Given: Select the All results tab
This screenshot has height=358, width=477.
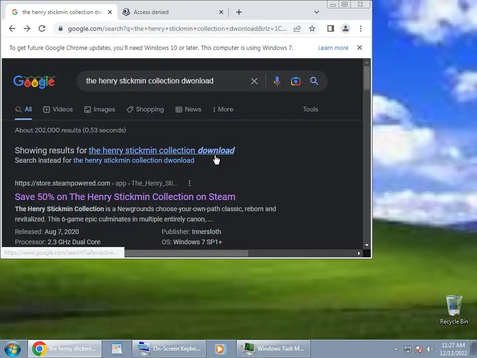Looking at the screenshot, I should coord(23,109).
